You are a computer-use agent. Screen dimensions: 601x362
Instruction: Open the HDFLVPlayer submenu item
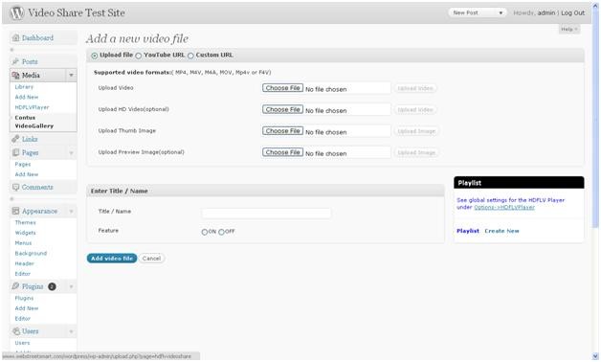32,107
